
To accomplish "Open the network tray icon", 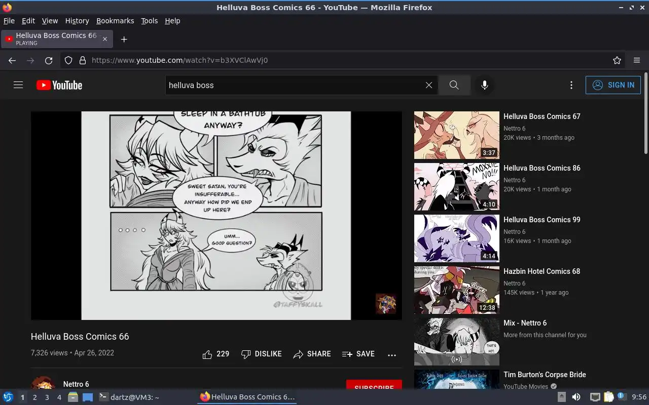I will click(x=595, y=397).
